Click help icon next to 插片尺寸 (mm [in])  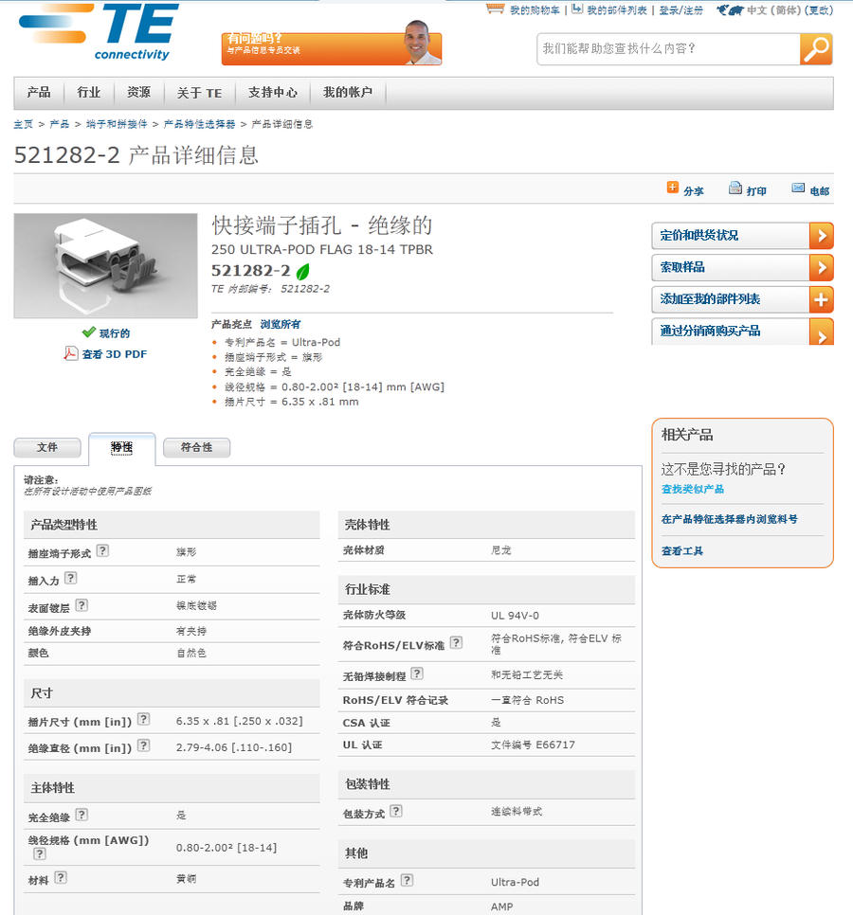click(x=144, y=719)
